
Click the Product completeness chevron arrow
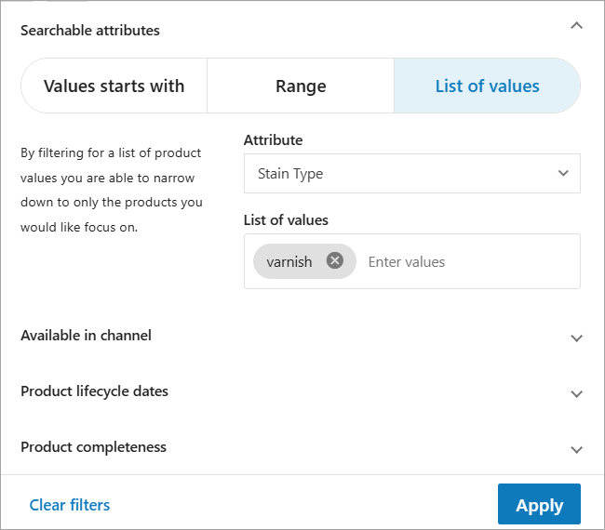(576, 449)
